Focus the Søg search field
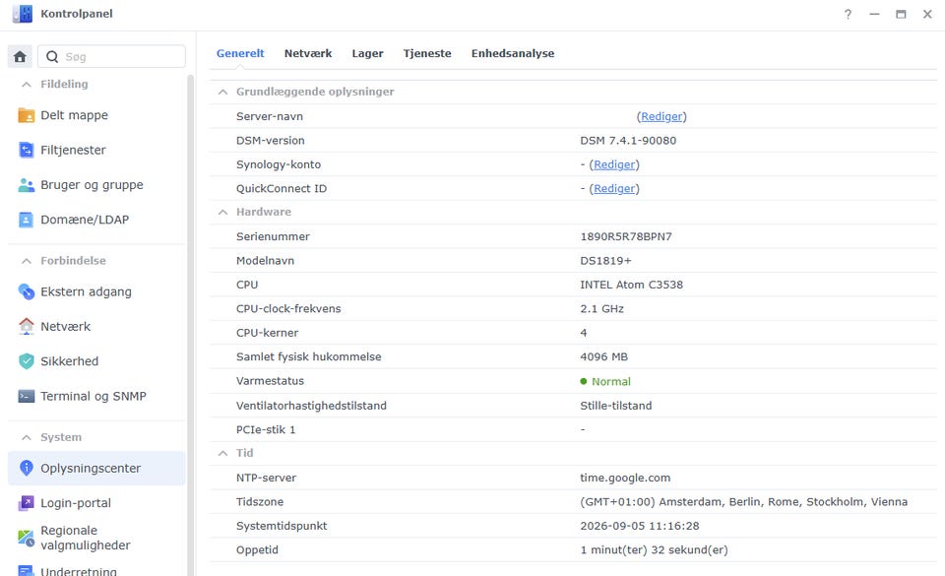945x576 pixels. tap(111, 57)
